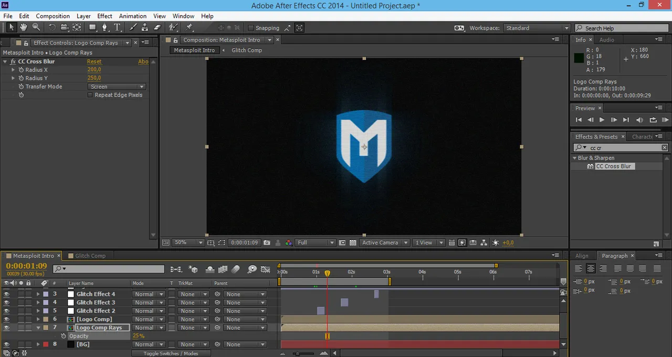Open the Active Camera view dropdown
Image resolution: width=672 pixels, height=357 pixels.
pyautogui.click(x=385, y=243)
